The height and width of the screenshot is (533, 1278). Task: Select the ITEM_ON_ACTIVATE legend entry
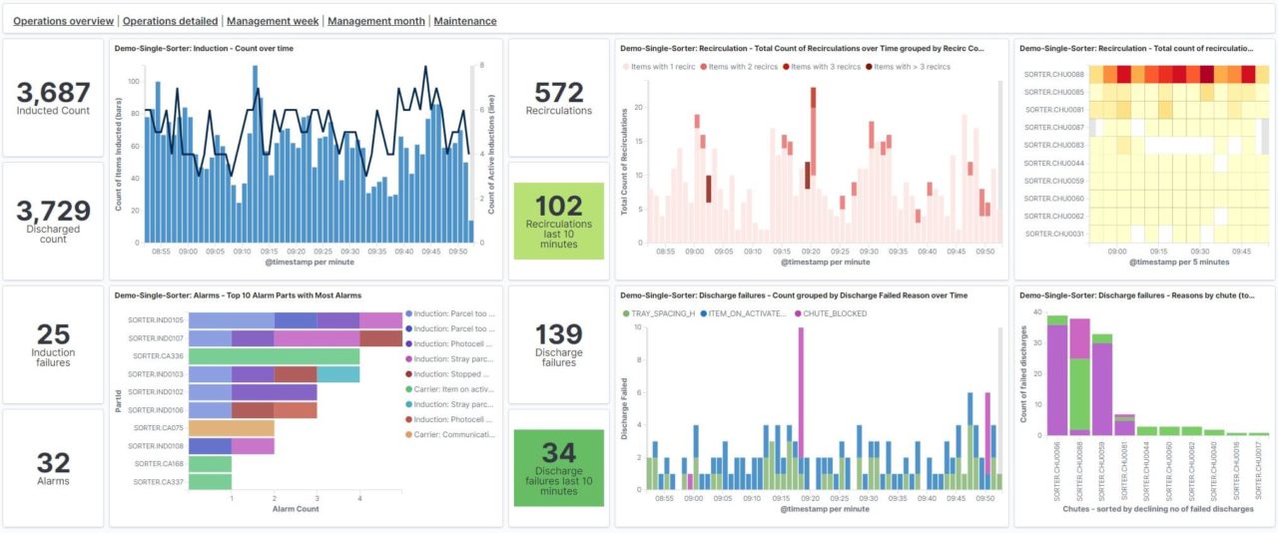pos(743,313)
